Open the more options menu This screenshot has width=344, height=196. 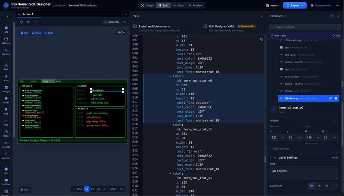point(338,5)
